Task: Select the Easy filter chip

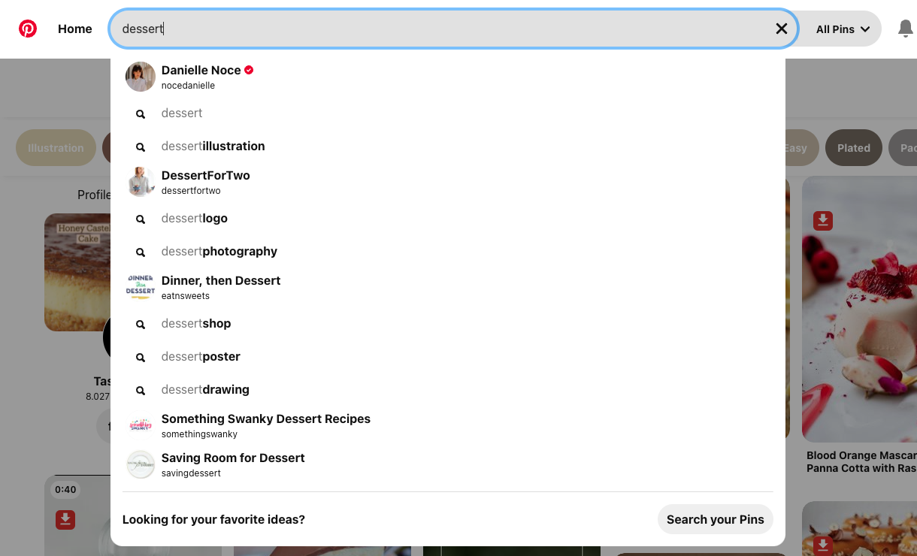Action: pyautogui.click(x=801, y=148)
